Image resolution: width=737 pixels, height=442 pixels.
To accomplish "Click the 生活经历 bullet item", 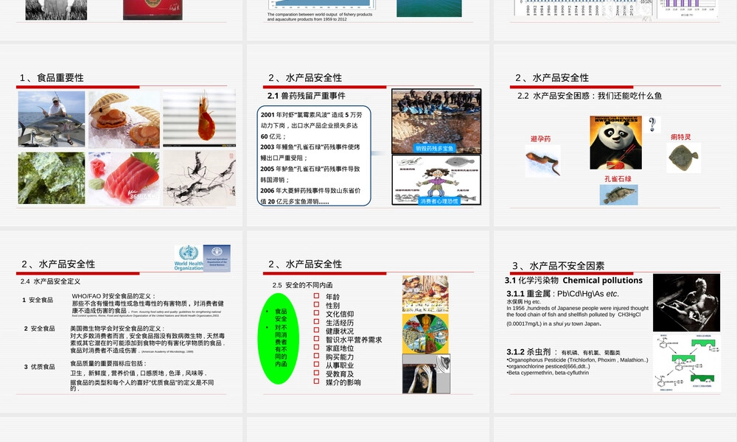I will pos(340,323).
